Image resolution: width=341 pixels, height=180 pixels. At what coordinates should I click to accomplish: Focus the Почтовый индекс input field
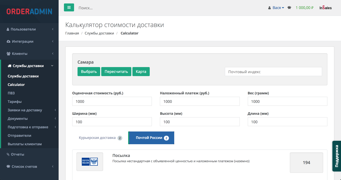273,72
